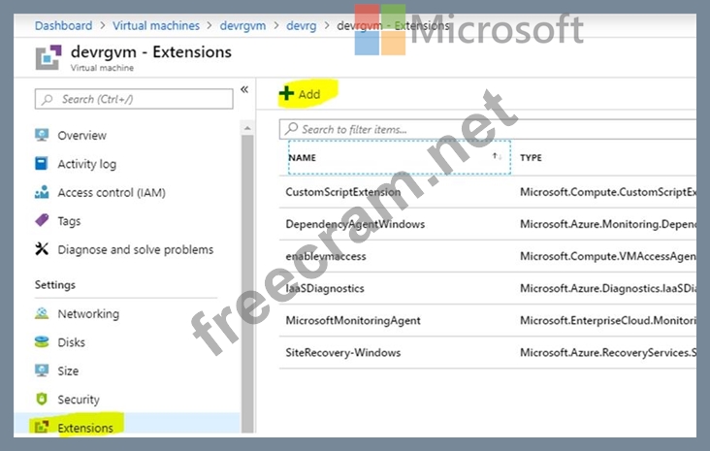Focus the Search to filter items box

coord(485,129)
